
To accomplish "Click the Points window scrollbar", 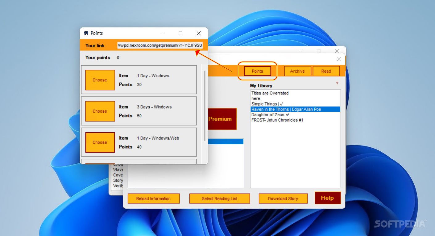I will (205, 106).
